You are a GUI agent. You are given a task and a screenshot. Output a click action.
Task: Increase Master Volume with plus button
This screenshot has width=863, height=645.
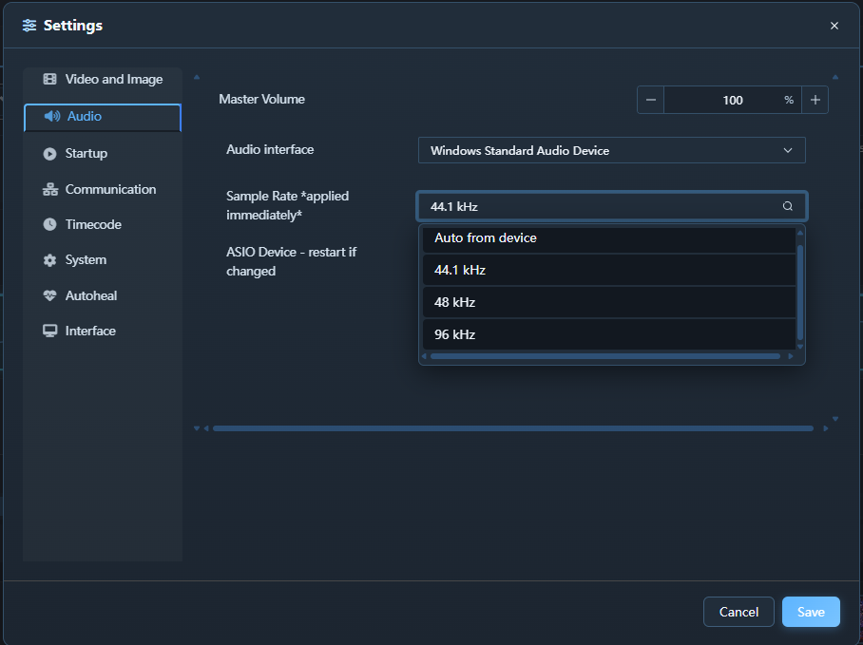pos(815,100)
